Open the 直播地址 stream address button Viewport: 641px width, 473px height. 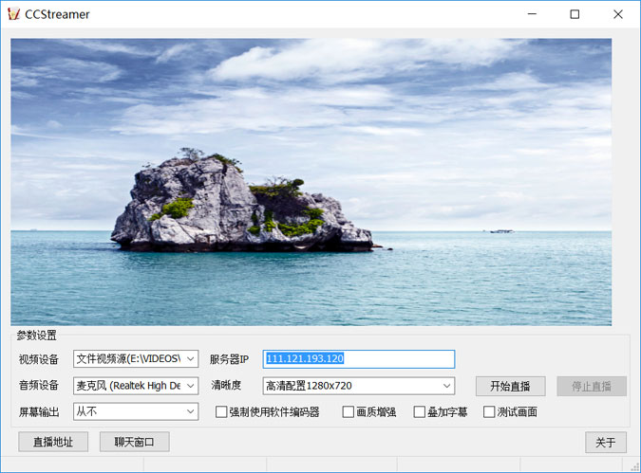click(53, 442)
